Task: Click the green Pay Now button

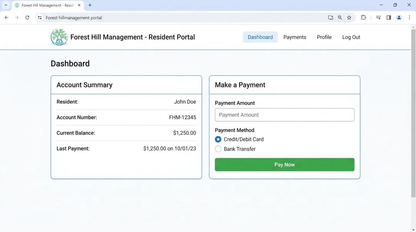Action: [x=284, y=165]
